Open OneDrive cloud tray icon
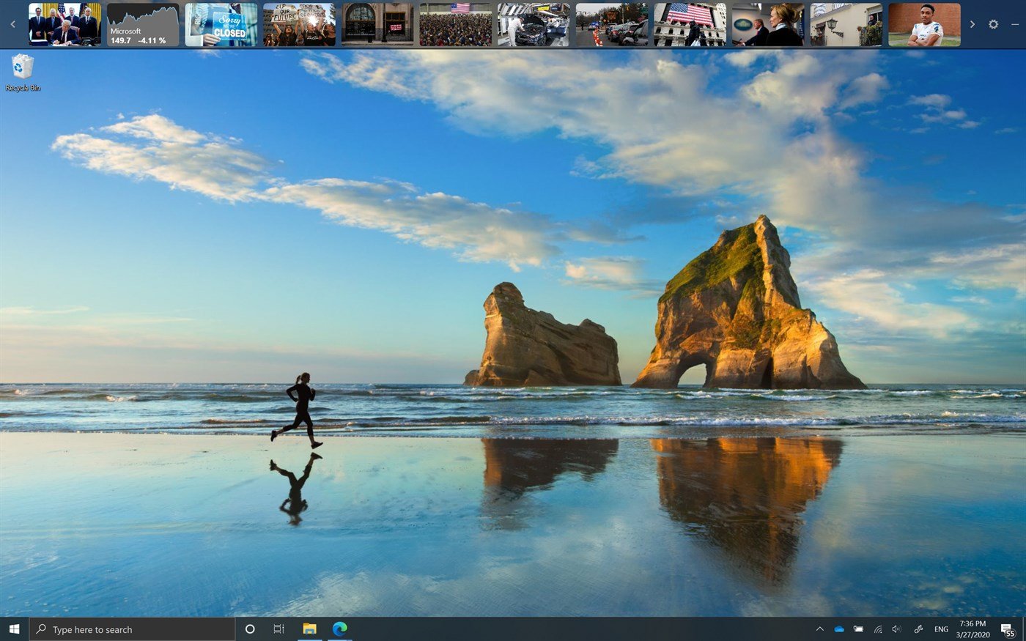1026x641 pixels. [x=839, y=629]
